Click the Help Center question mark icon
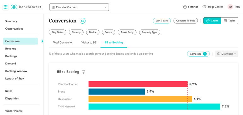243x115 pixels. [204, 7]
